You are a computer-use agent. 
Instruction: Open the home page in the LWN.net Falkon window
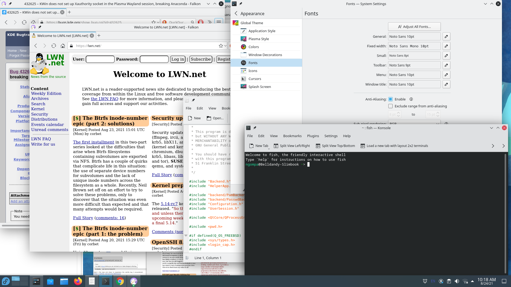point(63,46)
